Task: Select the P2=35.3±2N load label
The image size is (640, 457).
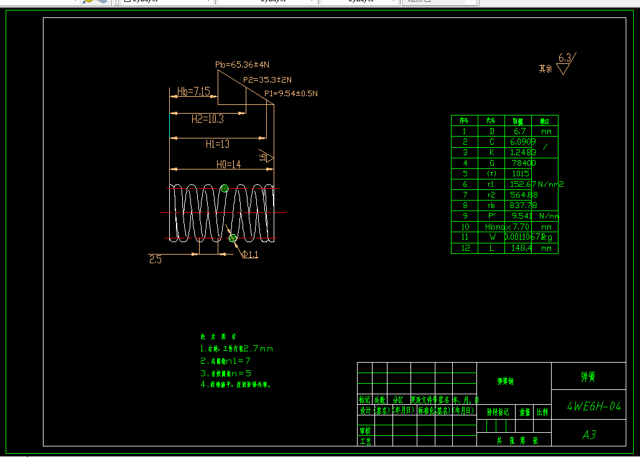Action: [x=267, y=79]
